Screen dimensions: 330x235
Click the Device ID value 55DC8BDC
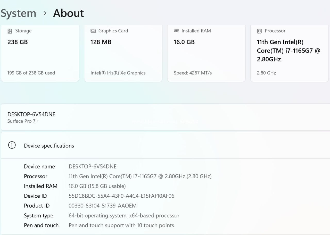click(x=121, y=196)
